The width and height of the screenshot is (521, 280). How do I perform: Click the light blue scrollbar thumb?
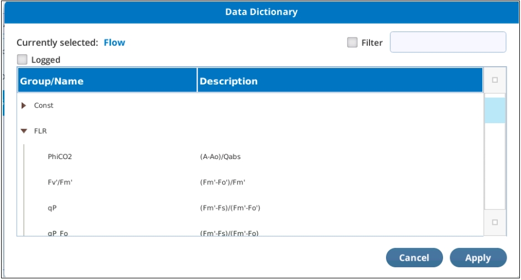[x=495, y=110]
